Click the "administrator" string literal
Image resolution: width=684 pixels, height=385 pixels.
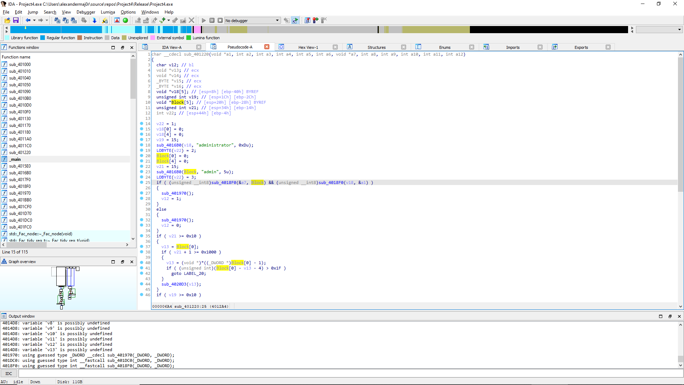click(x=215, y=145)
